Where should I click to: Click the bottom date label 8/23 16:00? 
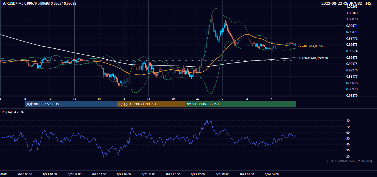[124, 174]
